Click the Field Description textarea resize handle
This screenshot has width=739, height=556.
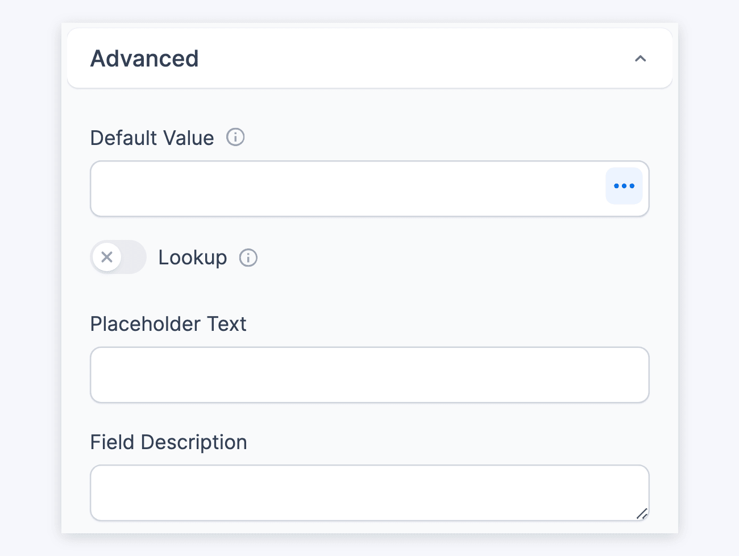click(x=642, y=514)
